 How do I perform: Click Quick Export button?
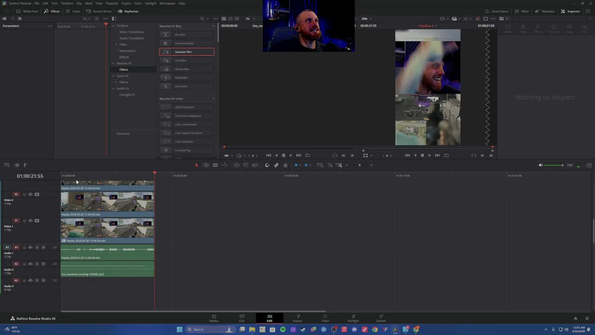click(x=497, y=11)
